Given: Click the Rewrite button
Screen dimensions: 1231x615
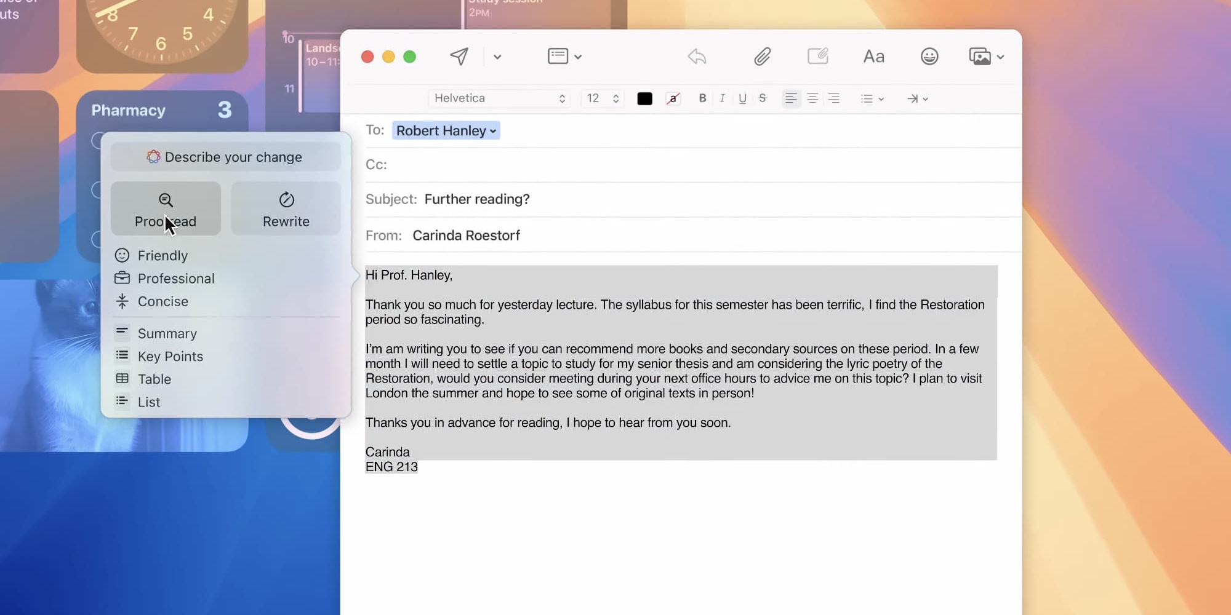Looking at the screenshot, I should click(285, 209).
